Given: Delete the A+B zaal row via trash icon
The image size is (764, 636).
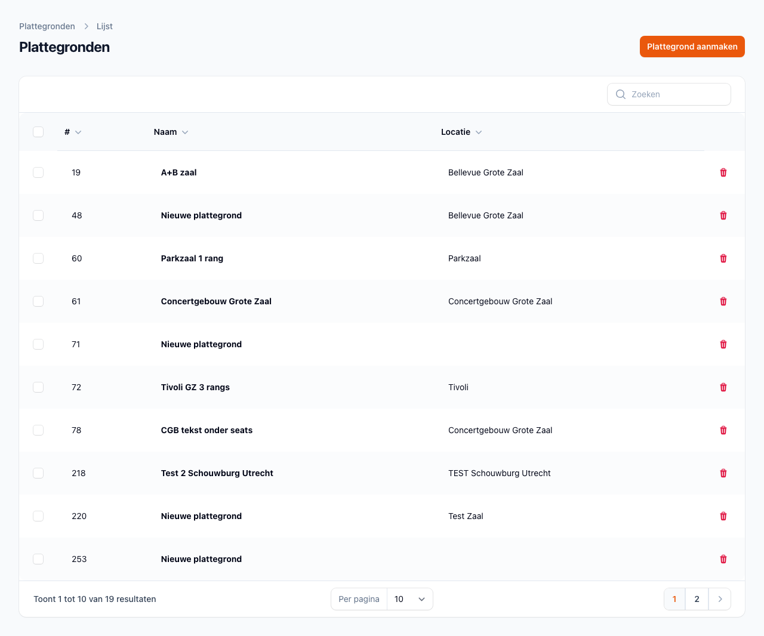Looking at the screenshot, I should coord(723,172).
